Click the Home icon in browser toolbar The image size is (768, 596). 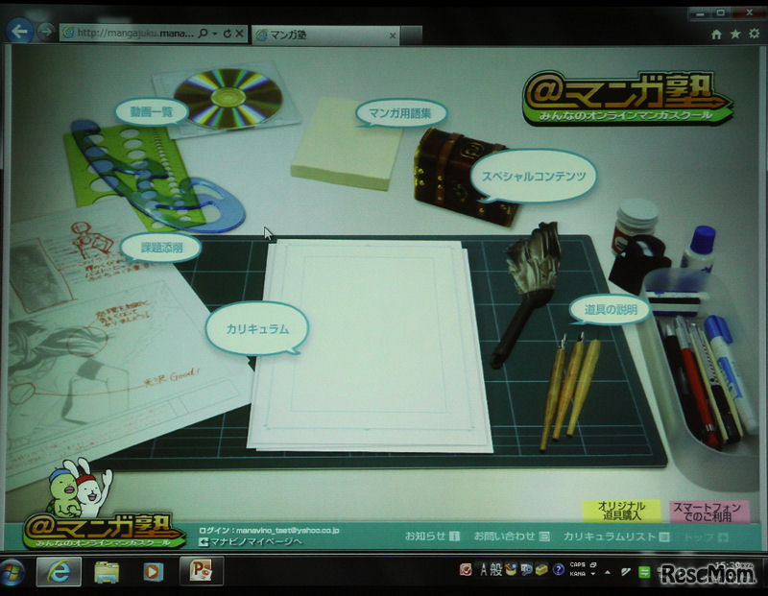(x=716, y=34)
